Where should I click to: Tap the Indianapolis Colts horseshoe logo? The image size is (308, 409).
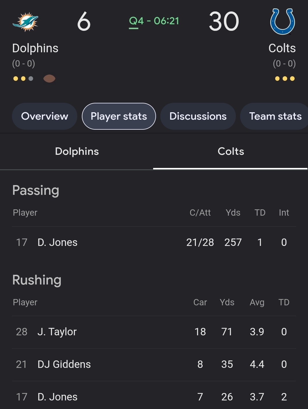point(282,21)
